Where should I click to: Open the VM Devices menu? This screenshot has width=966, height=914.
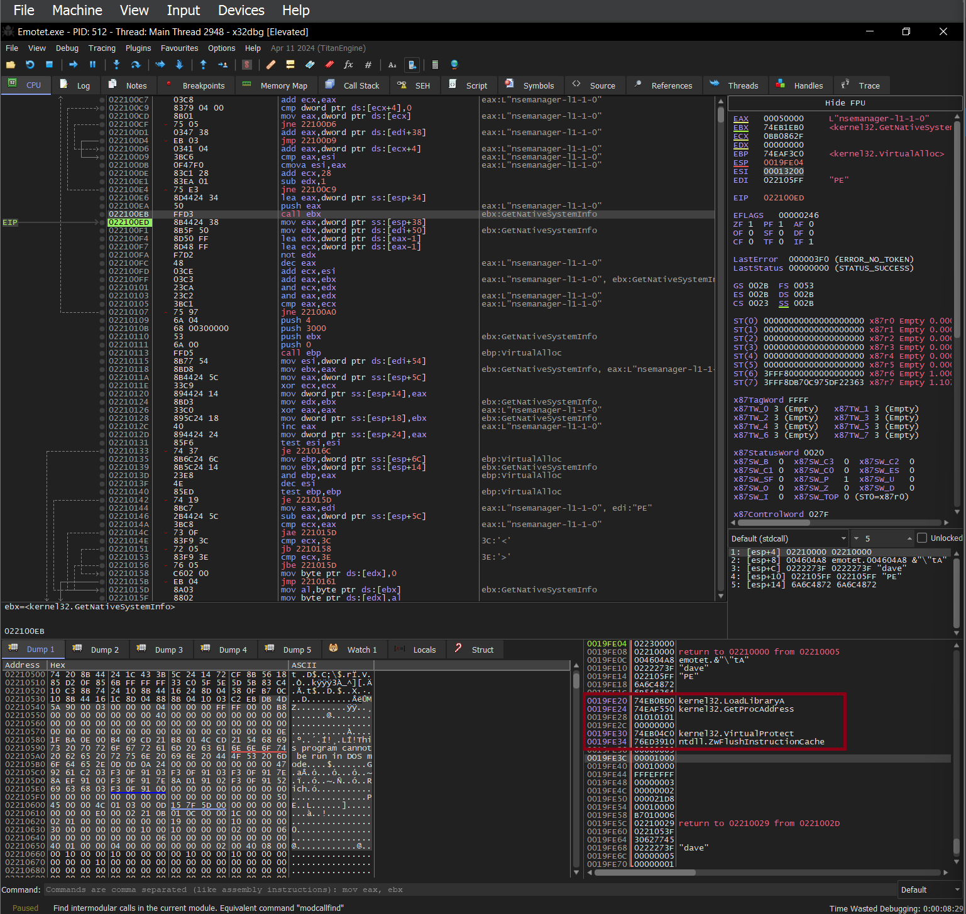coord(241,10)
